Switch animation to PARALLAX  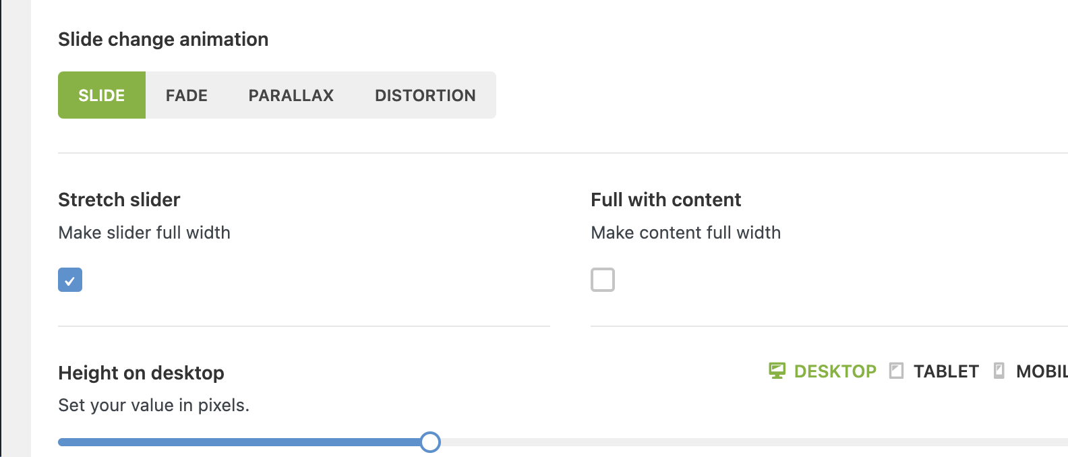[291, 95]
